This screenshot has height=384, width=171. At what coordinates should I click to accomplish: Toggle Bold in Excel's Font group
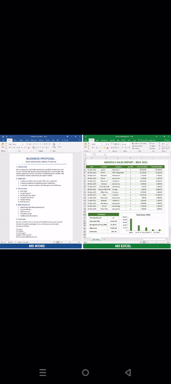point(93,148)
